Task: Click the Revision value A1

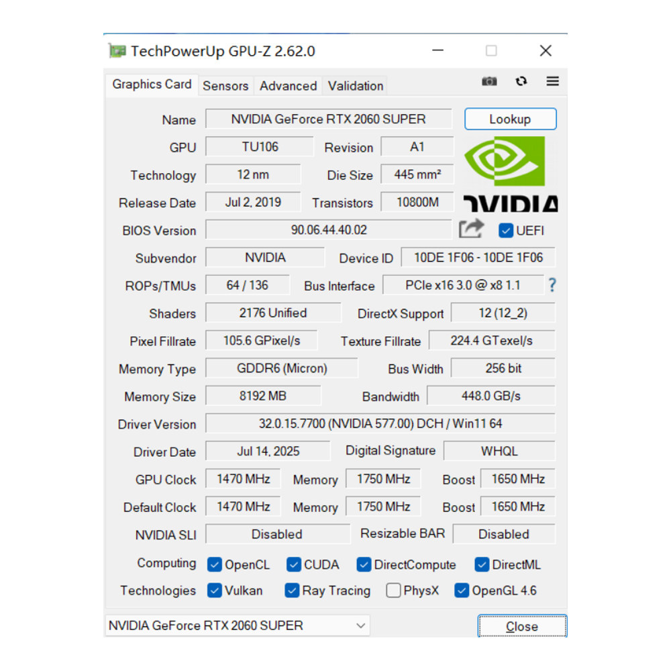Action: click(417, 147)
